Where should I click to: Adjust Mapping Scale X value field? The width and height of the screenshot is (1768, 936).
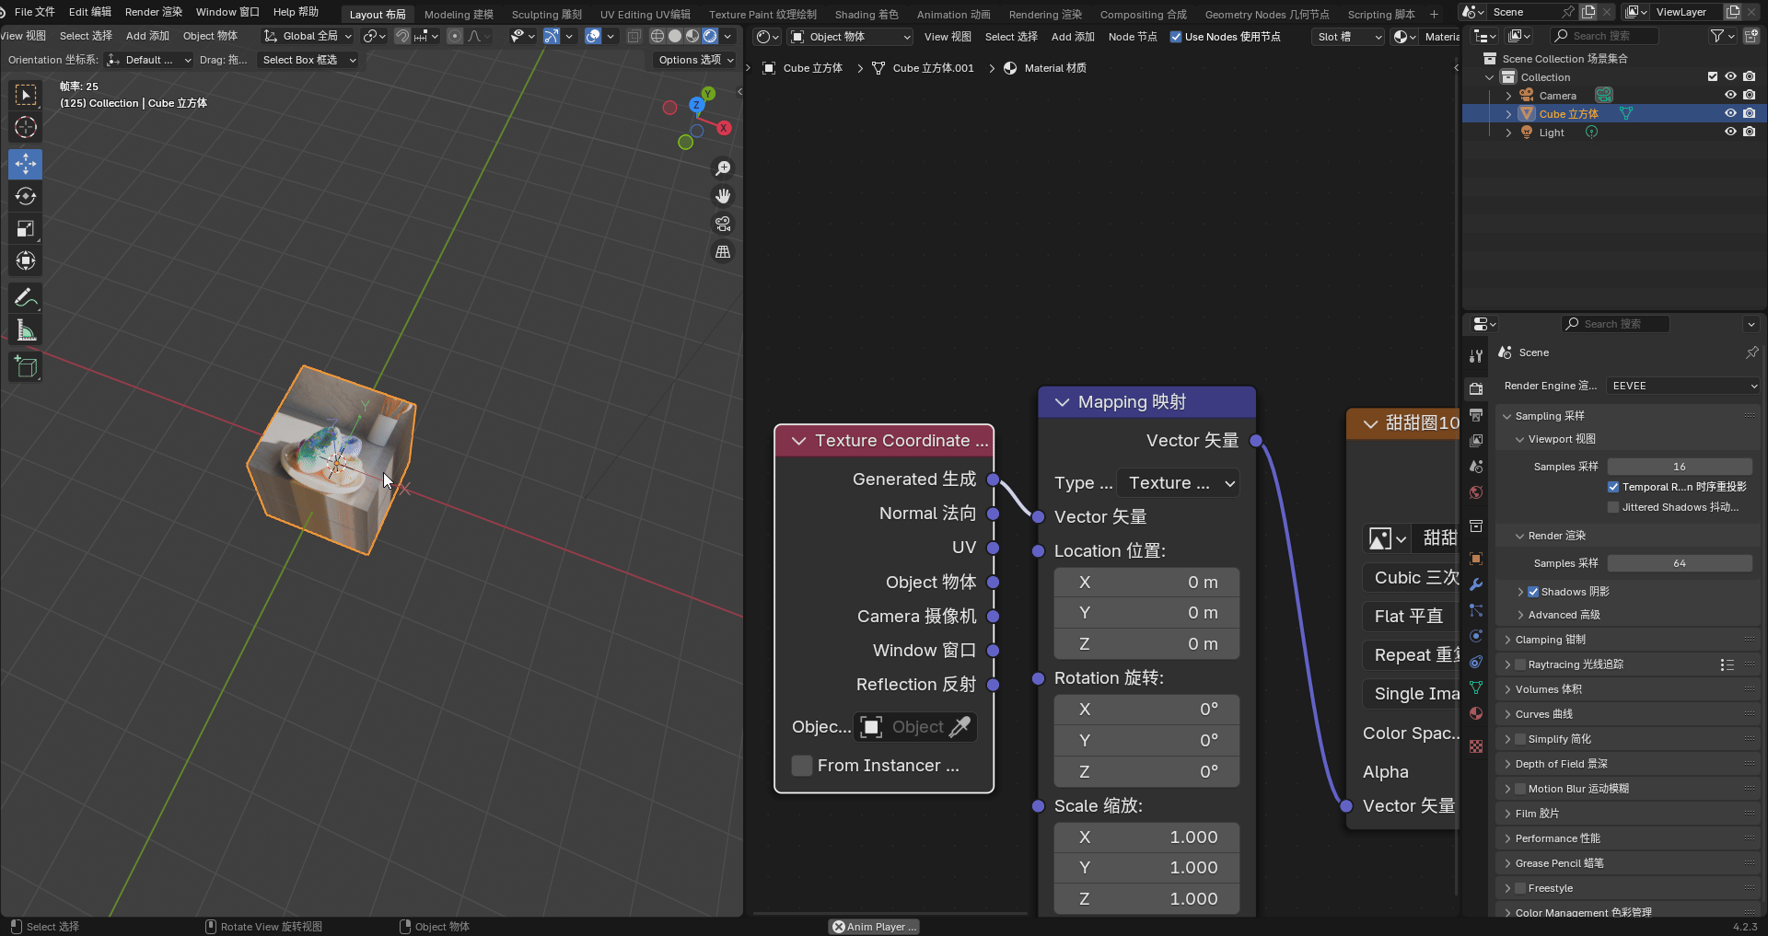(x=1146, y=838)
